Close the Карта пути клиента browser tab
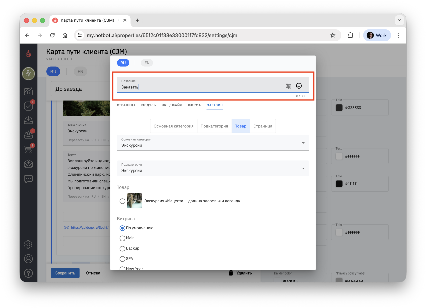This screenshot has width=426, height=308. [125, 20]
